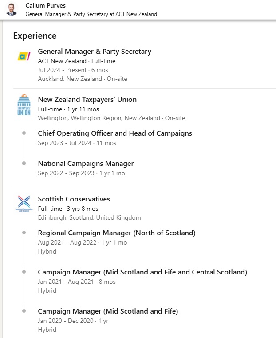Screen dimensions: 276x338
Task: Click the Experience section heading
Action: [35, 36]
